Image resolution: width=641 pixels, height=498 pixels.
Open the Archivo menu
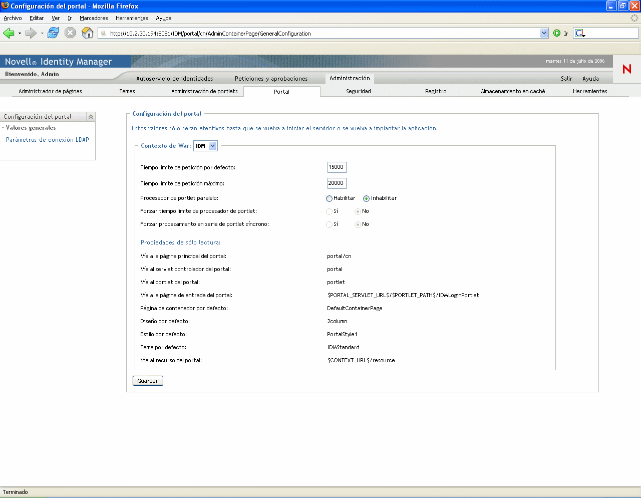click(x=13, y=18)
